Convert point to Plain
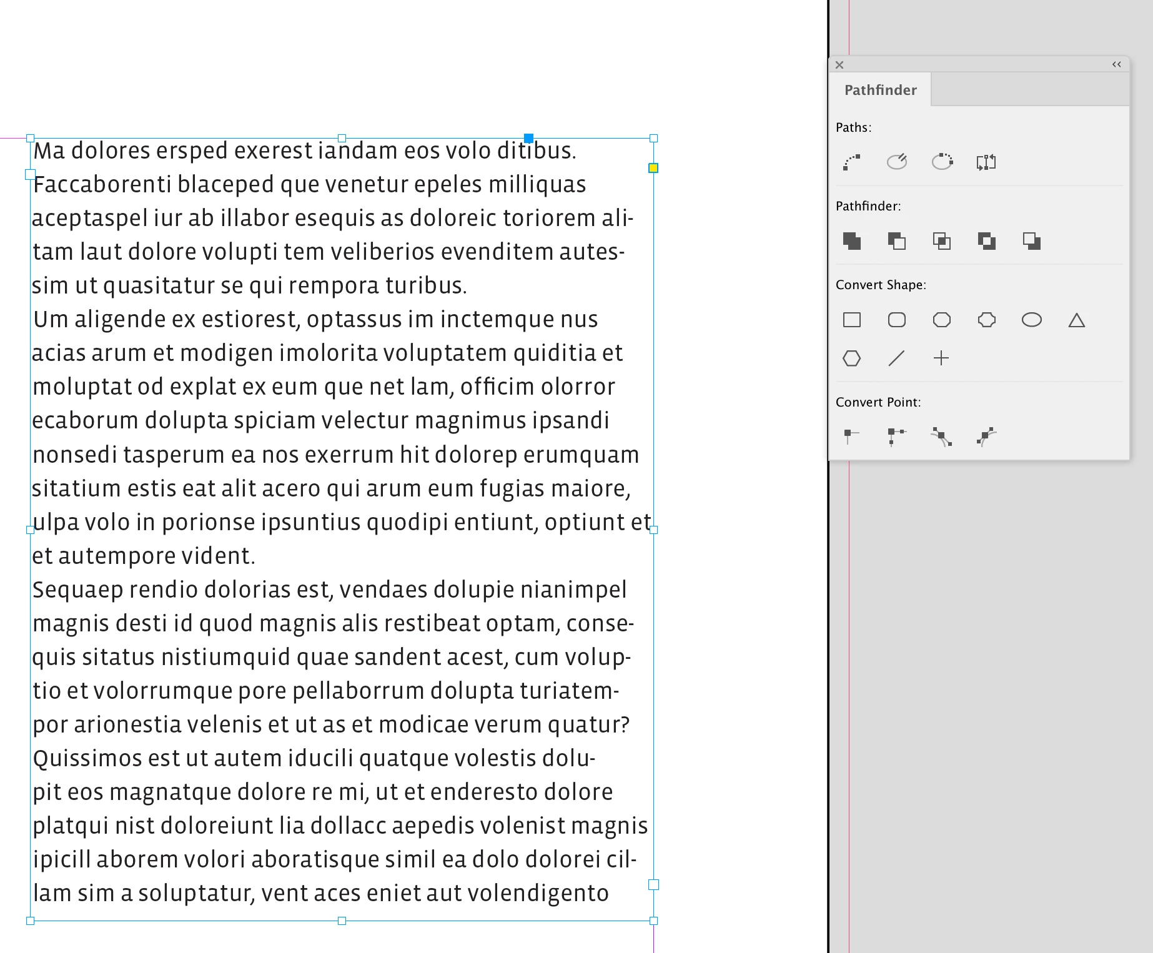Image resolution: width=1153 pixels, height=953 pixels. coord(852,437)
